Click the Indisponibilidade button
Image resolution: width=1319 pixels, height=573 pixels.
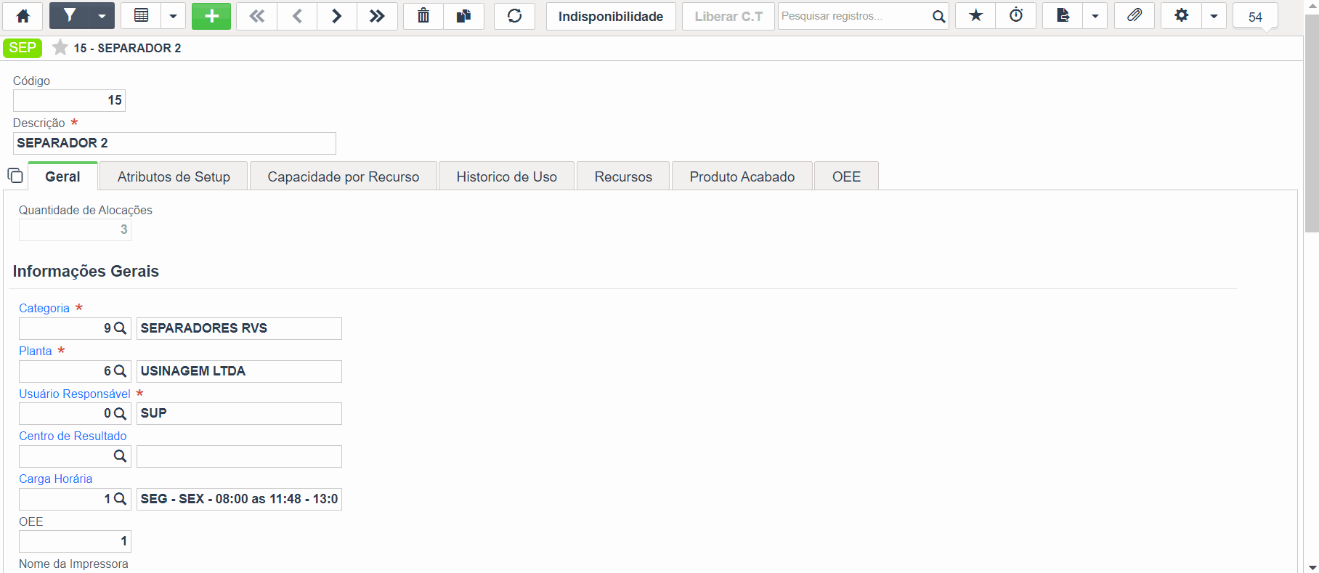(x=611, y=16)
